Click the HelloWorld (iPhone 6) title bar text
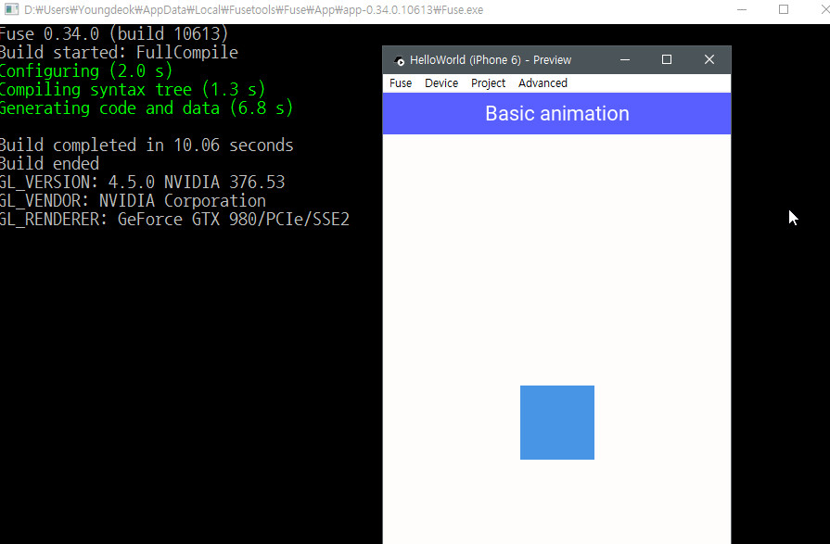 tap(491, 60)
